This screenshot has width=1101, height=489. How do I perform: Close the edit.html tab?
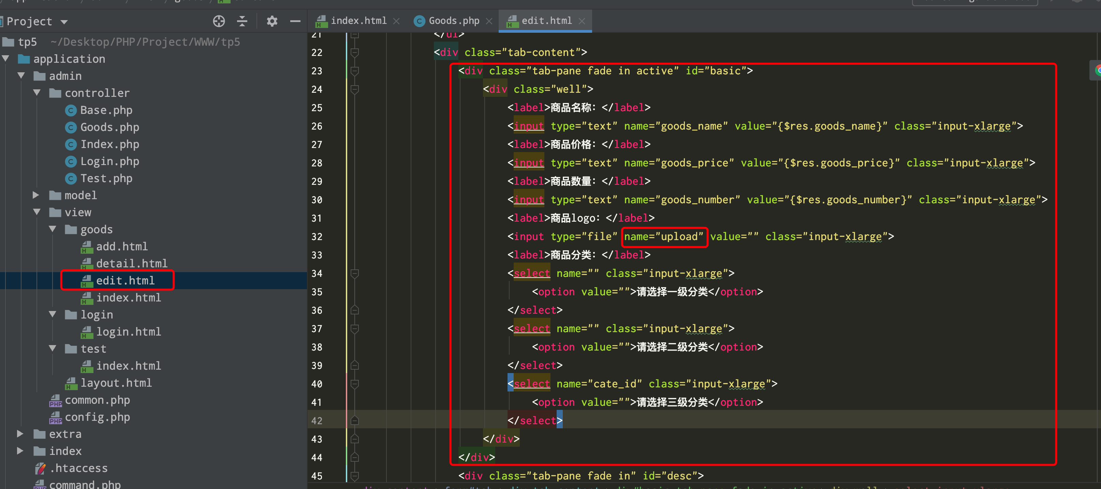(582, 21)
